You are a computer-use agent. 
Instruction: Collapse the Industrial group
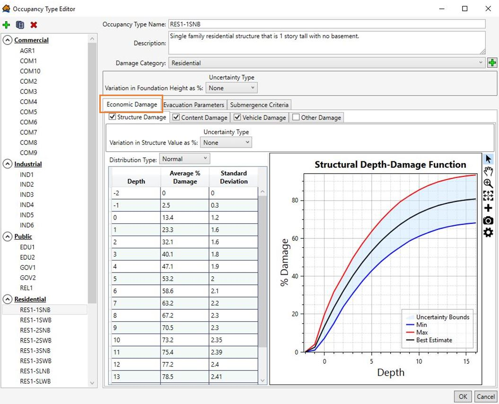point(8,164)
